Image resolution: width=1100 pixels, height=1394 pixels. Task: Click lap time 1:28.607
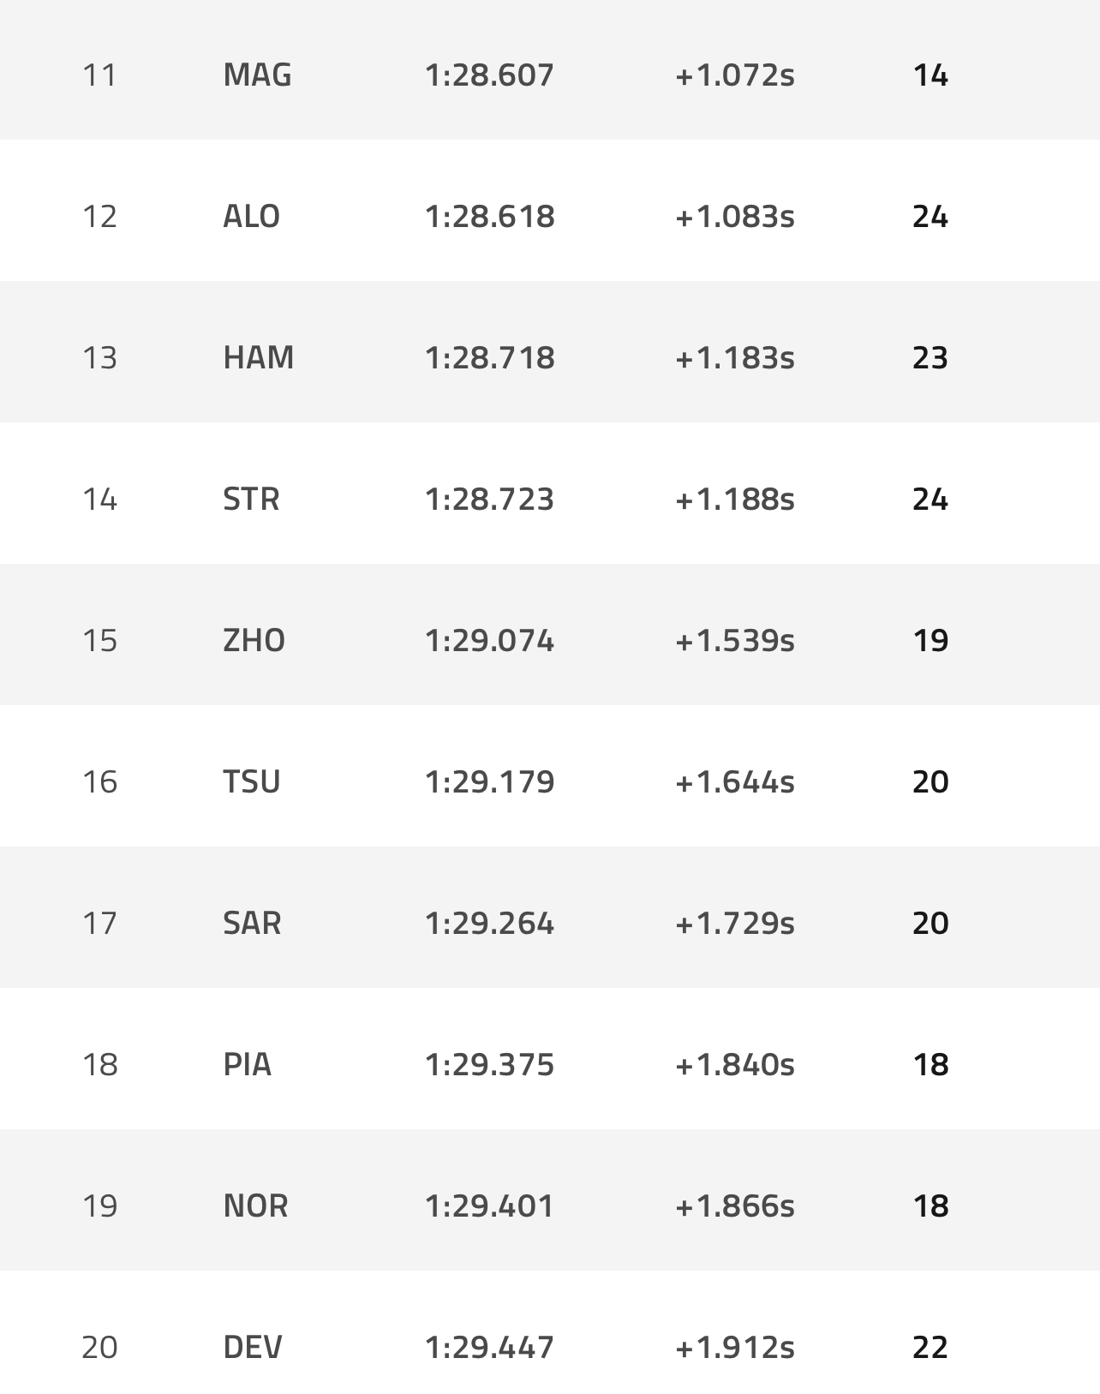pyautogui.click(x=489, y=75)
